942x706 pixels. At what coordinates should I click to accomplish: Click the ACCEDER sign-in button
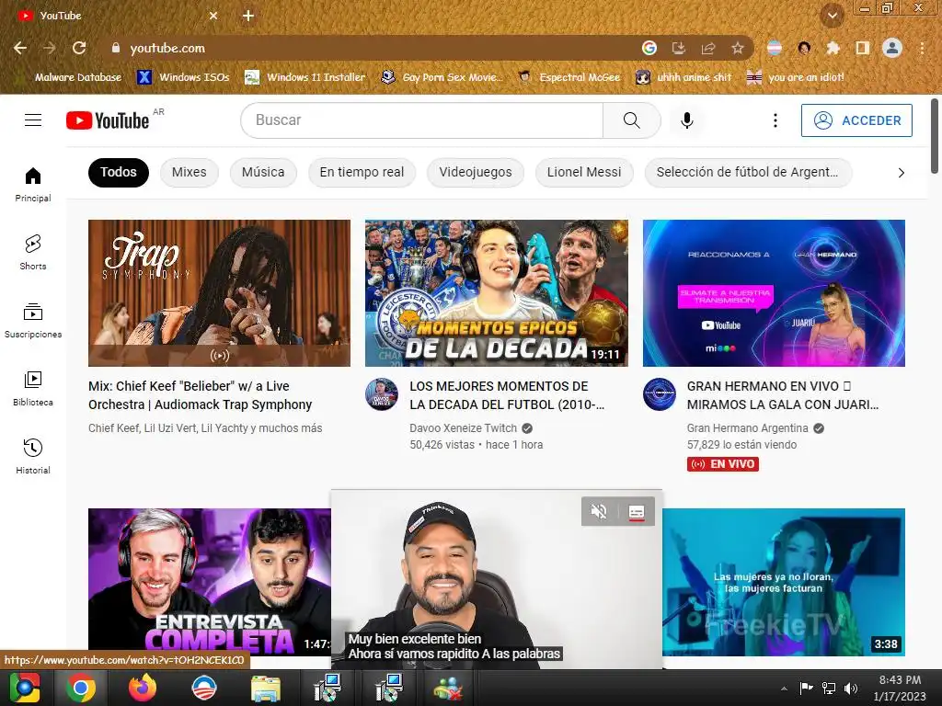tap(856, 120)
